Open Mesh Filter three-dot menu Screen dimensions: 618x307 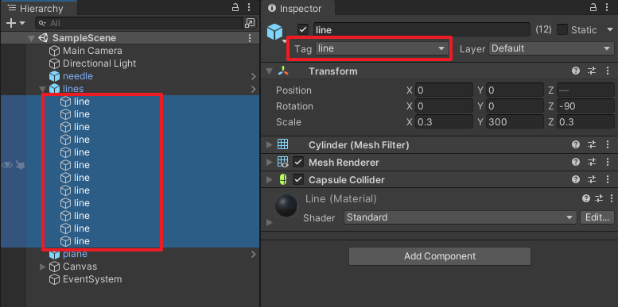tap(608, 145)
